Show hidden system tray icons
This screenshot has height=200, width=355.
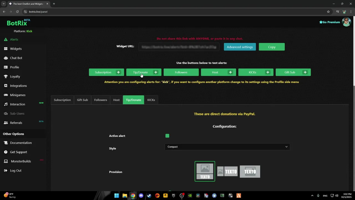point(312,196)
